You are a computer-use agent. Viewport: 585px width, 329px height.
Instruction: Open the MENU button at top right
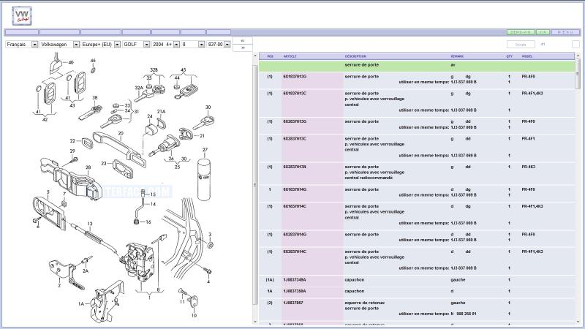(x=565, y=32)
